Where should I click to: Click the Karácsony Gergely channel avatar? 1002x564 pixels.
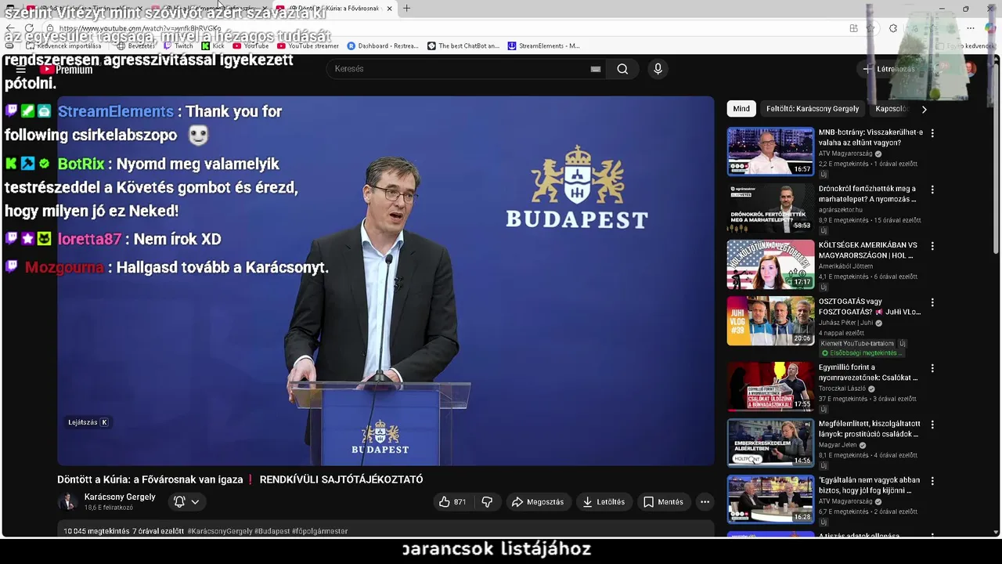(x=67, y=502)
